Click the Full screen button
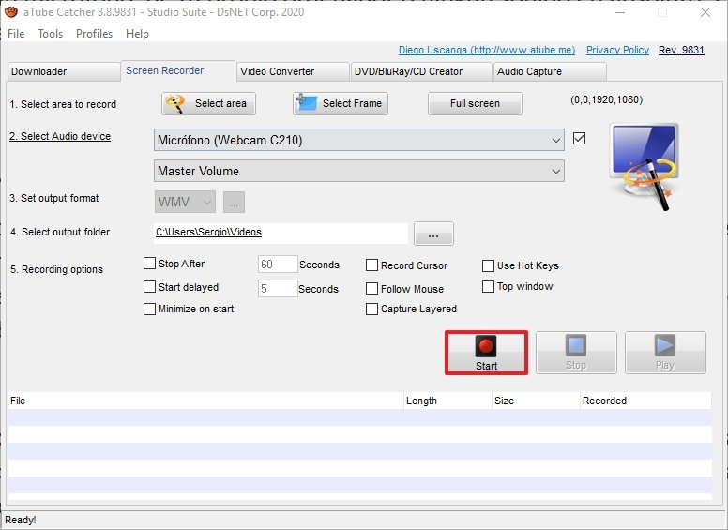 click(x=475, y=103)
